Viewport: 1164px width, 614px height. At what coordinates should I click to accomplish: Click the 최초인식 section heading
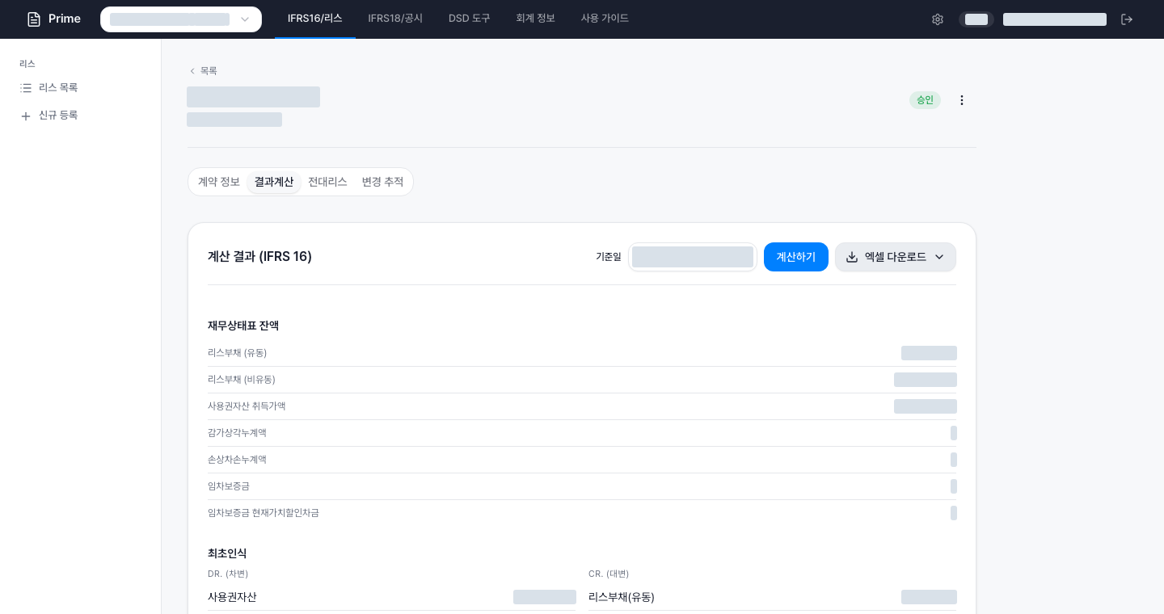[x=227, y=553]
